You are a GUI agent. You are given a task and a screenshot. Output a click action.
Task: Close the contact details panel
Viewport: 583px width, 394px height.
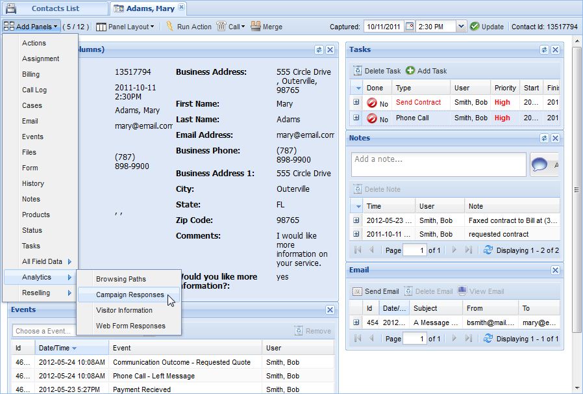coord(330,50)
